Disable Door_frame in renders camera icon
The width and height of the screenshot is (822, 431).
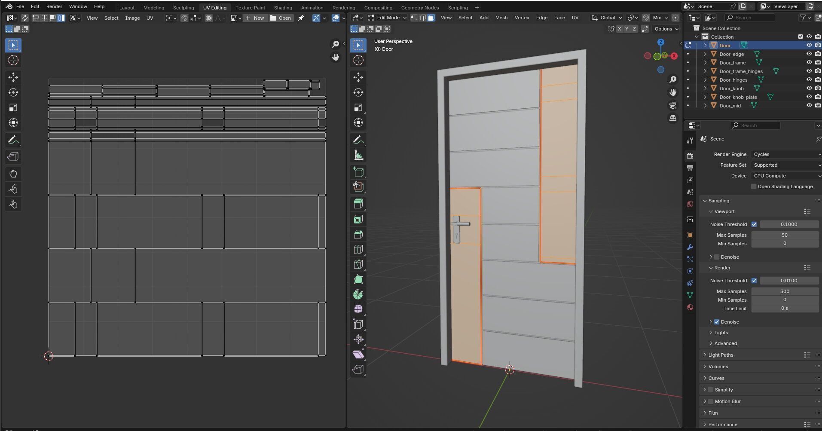[x=818, y=63]
